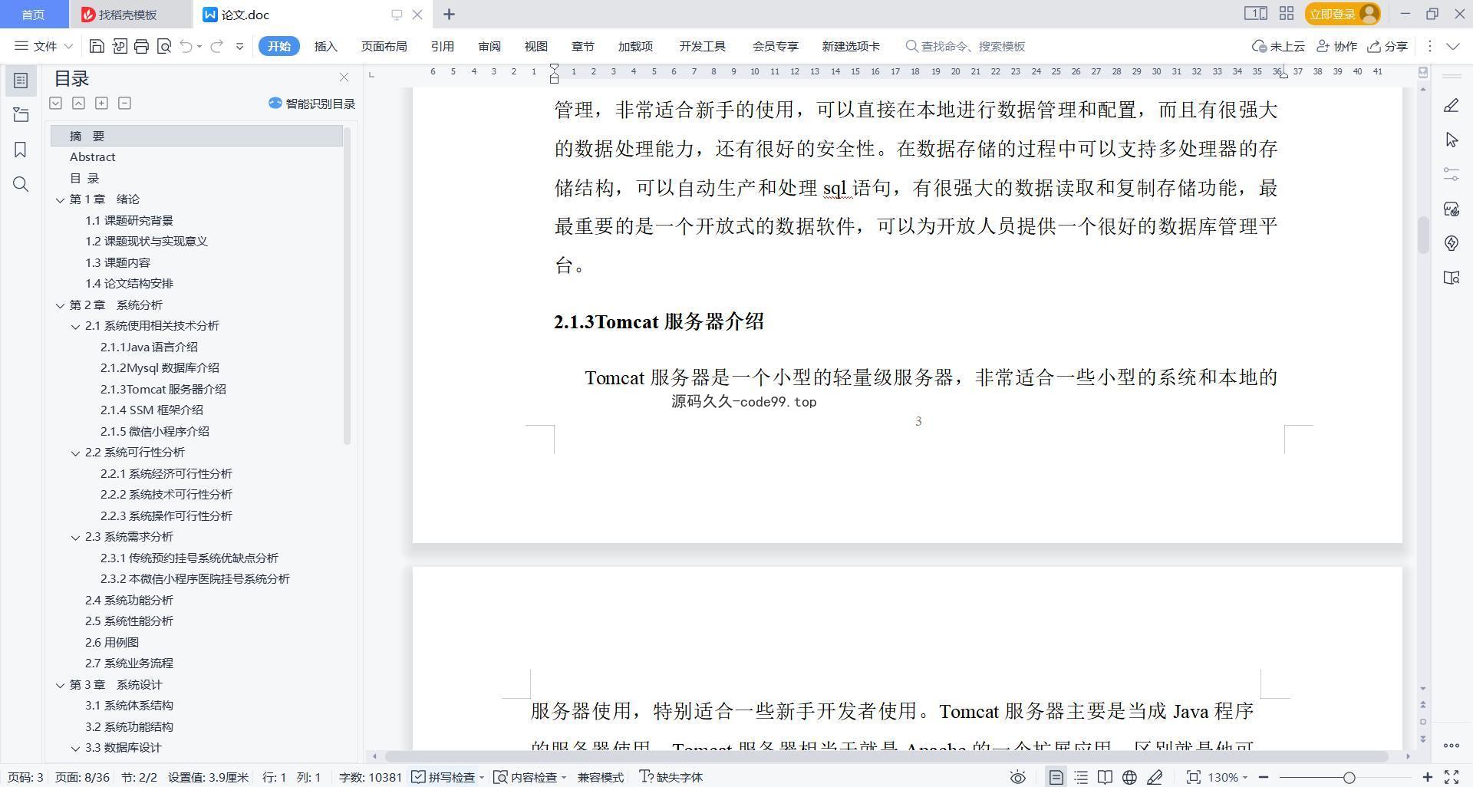This screenshot has height=787, width=1473.
Task: Open the 插入 ribbon tab
Action: tap(326, 46)
